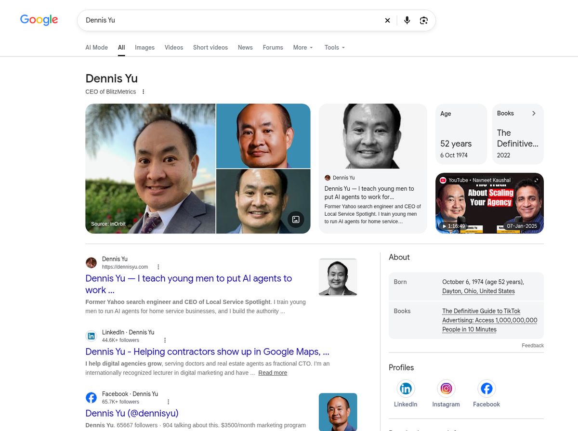This screenshot has height=431, width=578.
Task: Open the Age 52 years card
Action: tap(461, 134)
